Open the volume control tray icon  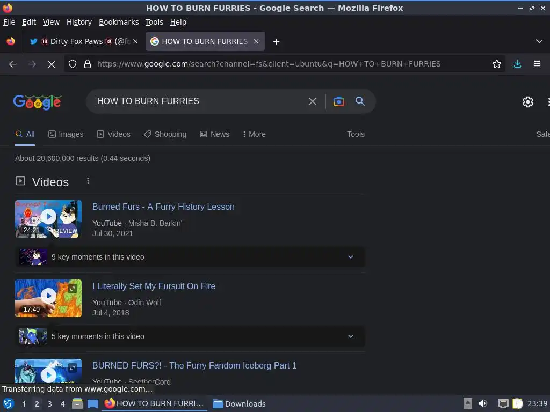(483, 403)
